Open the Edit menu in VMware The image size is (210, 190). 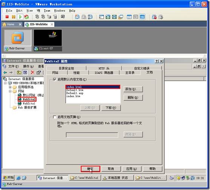[x=19, y=11]
